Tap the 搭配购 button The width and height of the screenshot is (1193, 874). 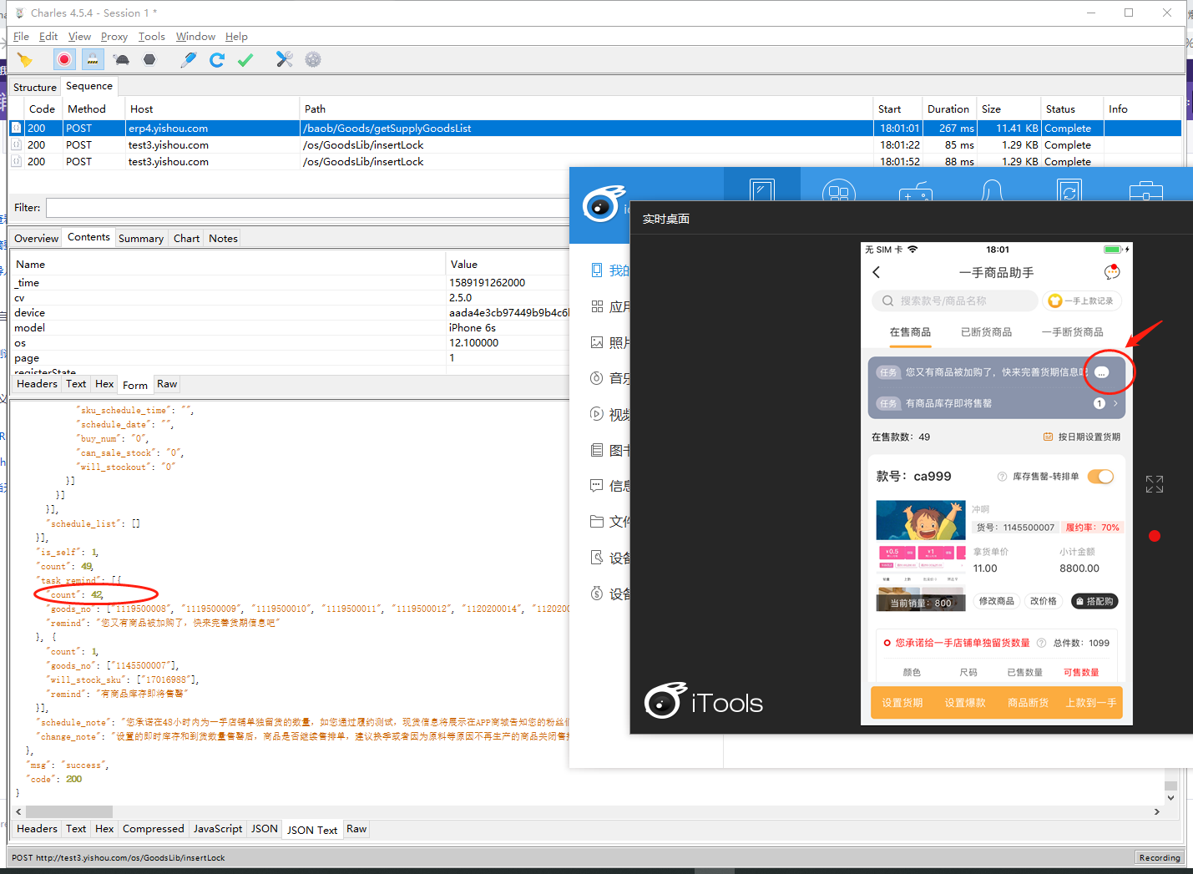[x=1094, y=601]
